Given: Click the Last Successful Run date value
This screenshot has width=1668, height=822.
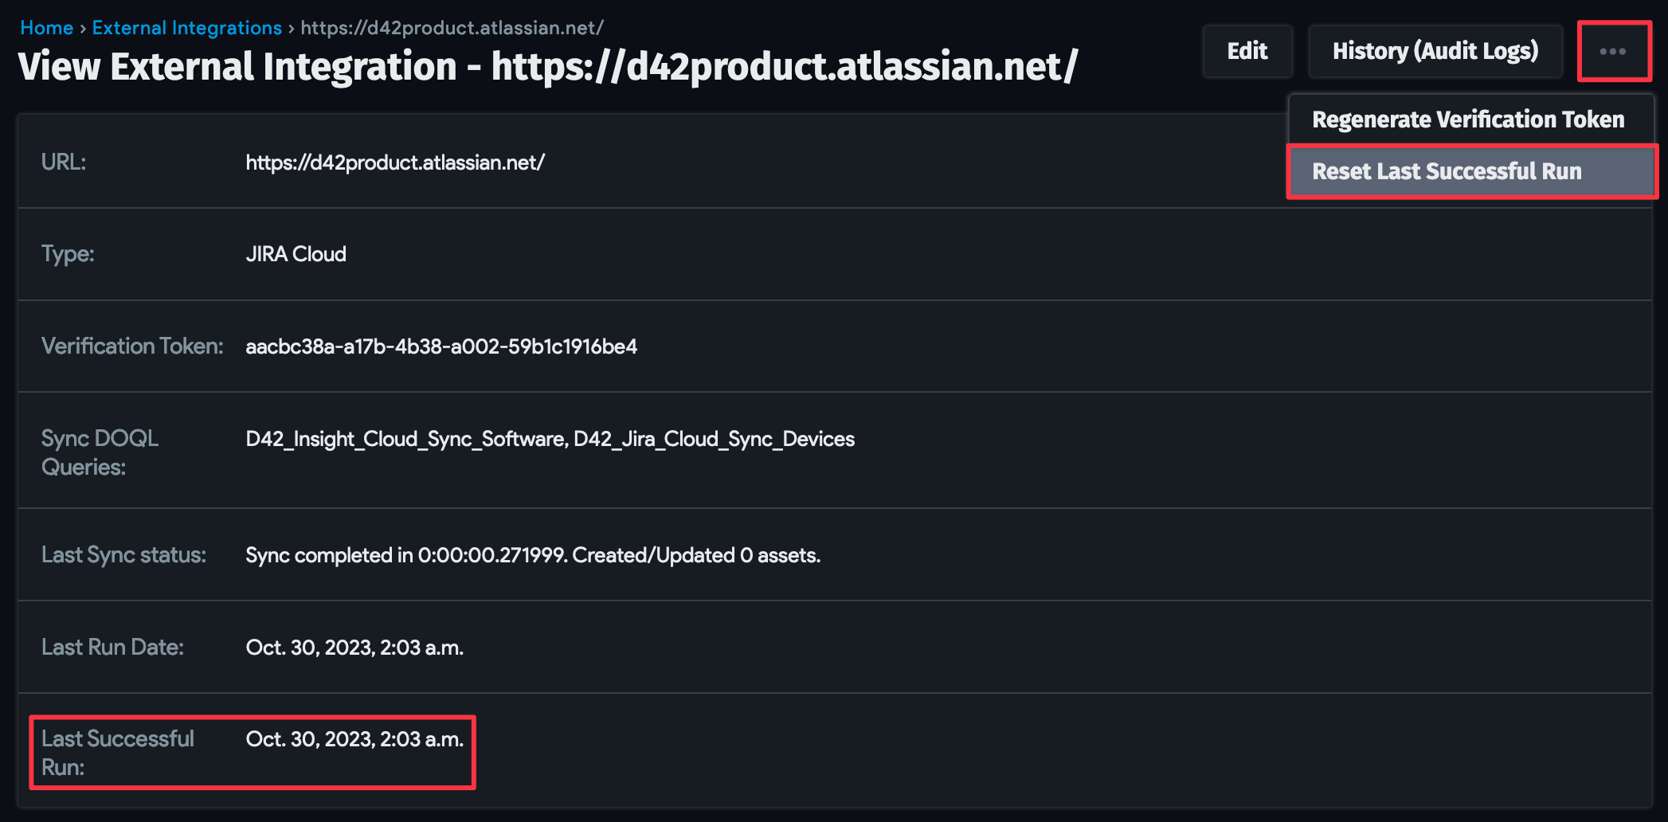Looking at the screenshot, I should (x=354, y=739).
